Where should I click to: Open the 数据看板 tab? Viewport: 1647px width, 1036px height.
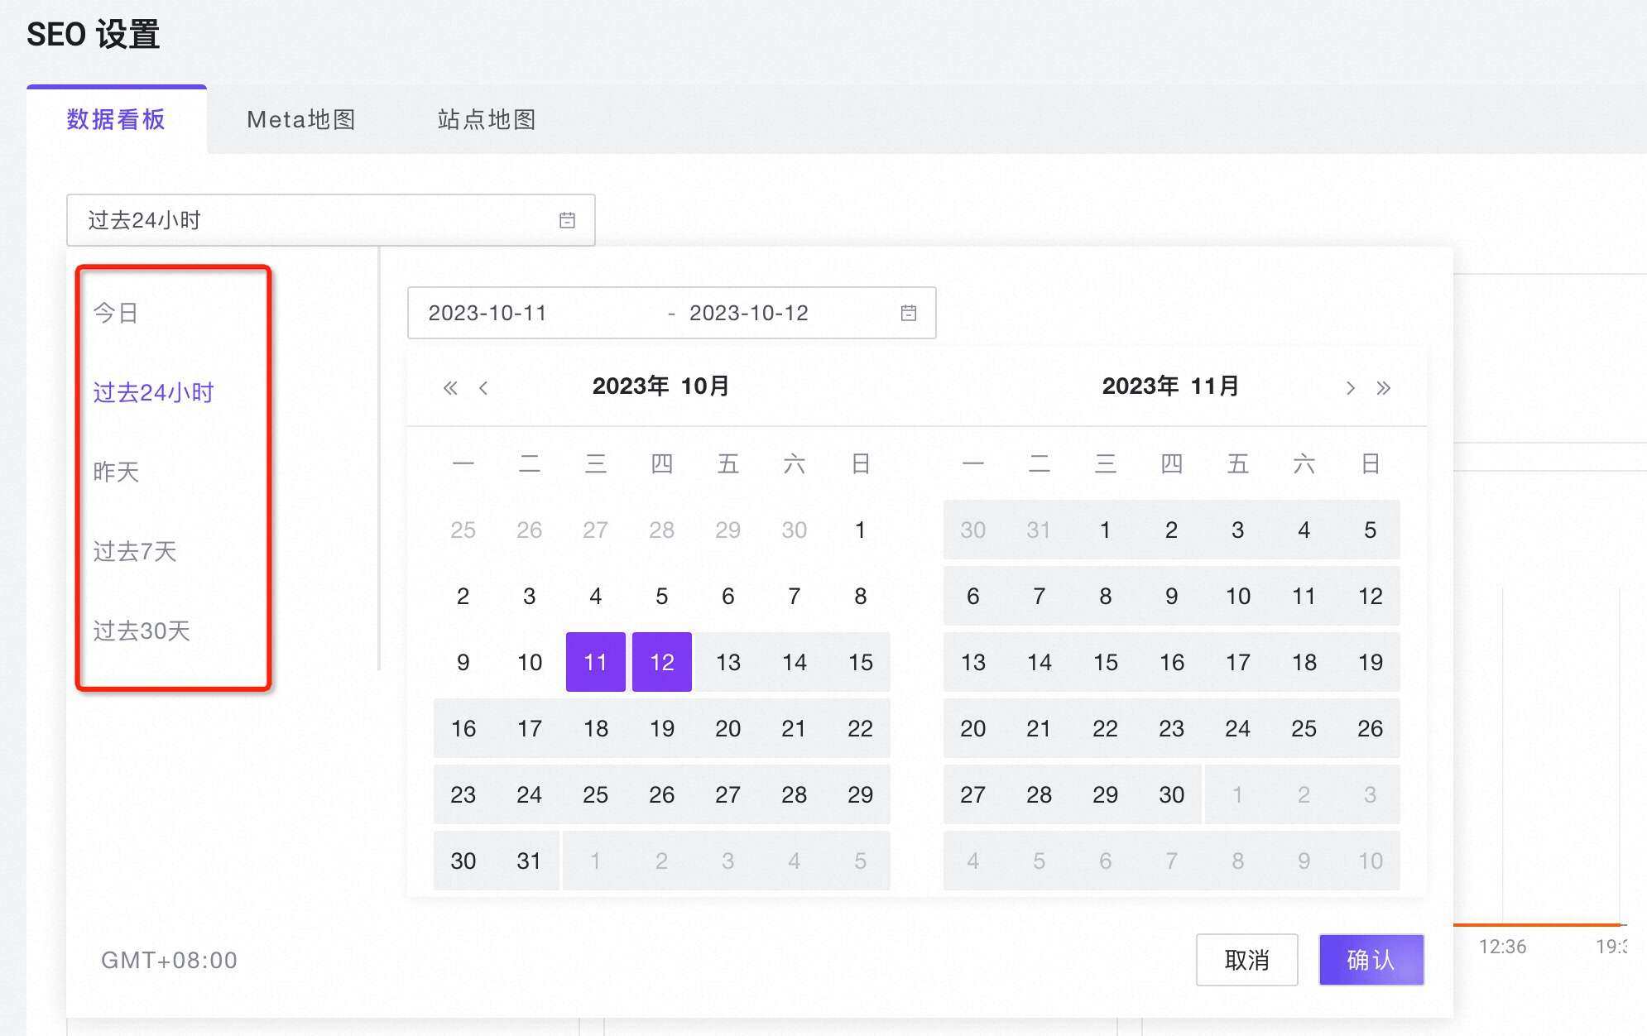point(116,119)
